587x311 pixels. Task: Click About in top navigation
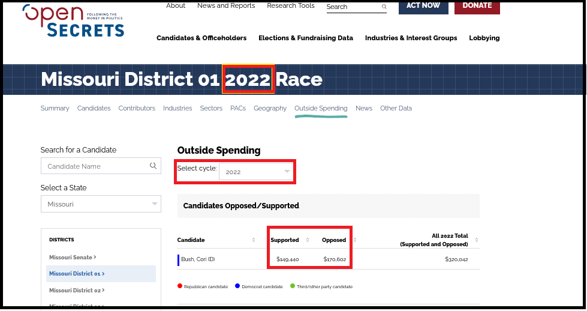click(176, 5)
